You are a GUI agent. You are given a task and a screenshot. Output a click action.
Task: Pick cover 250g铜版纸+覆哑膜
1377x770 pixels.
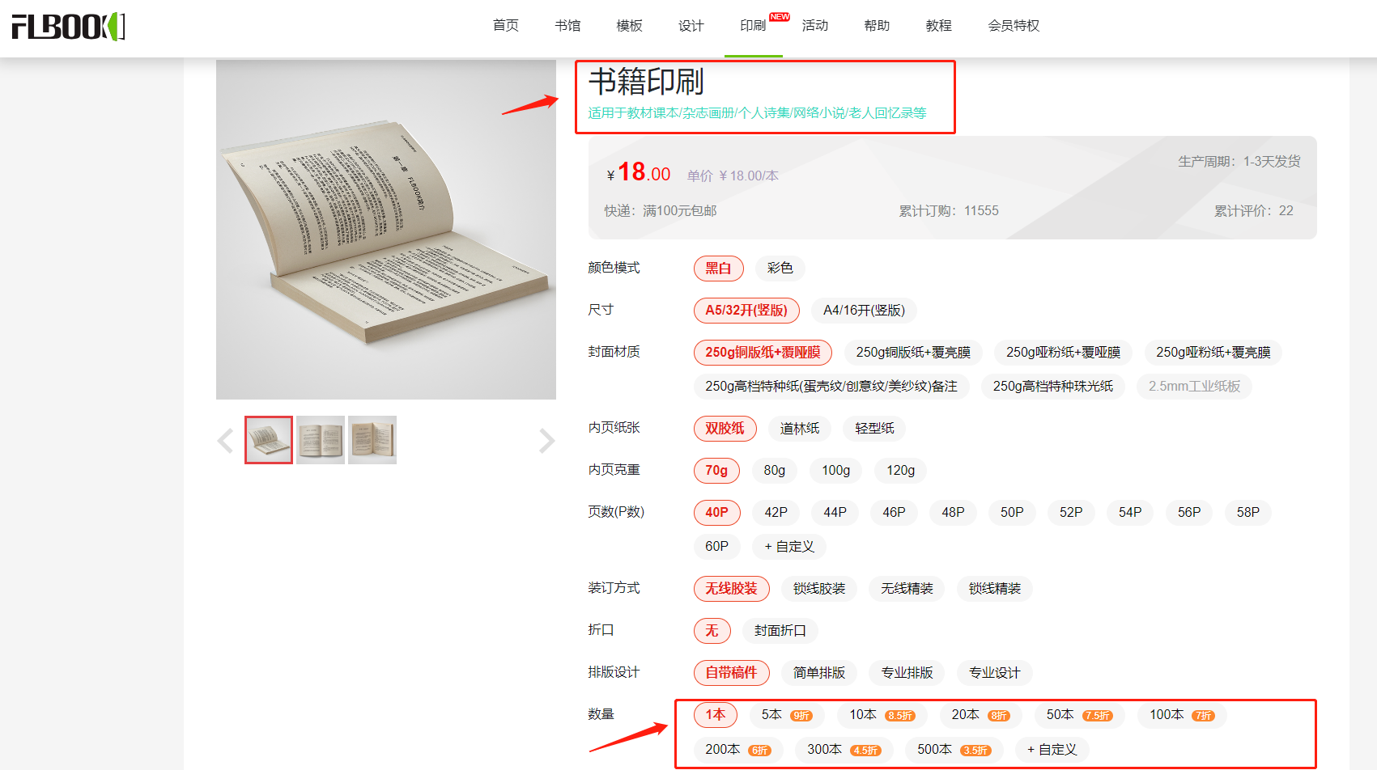[x=763, y=353]
